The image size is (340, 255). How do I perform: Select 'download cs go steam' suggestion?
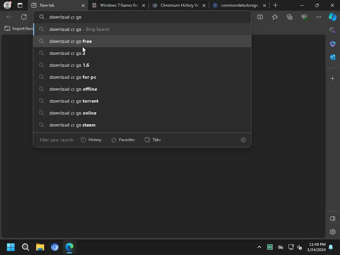[142, 125]
